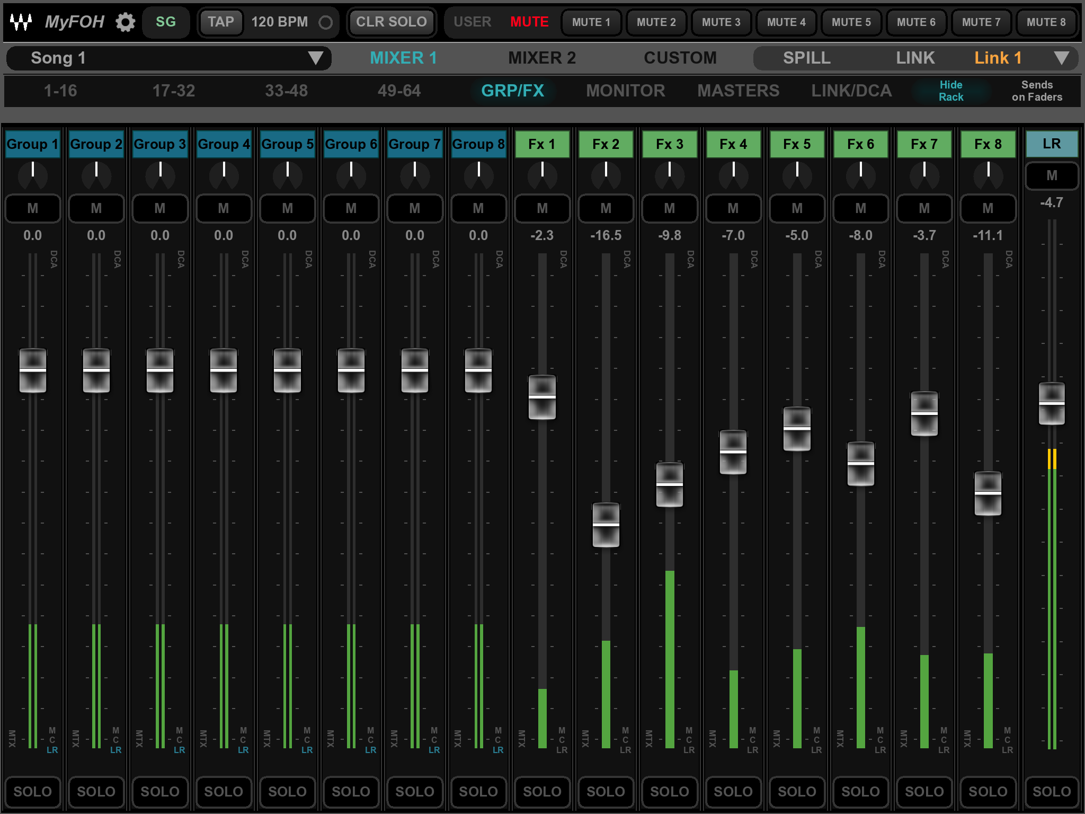Mute the Group 2 channel
1085x814 pixels.
pyautogui.click(x=96, y=208)
